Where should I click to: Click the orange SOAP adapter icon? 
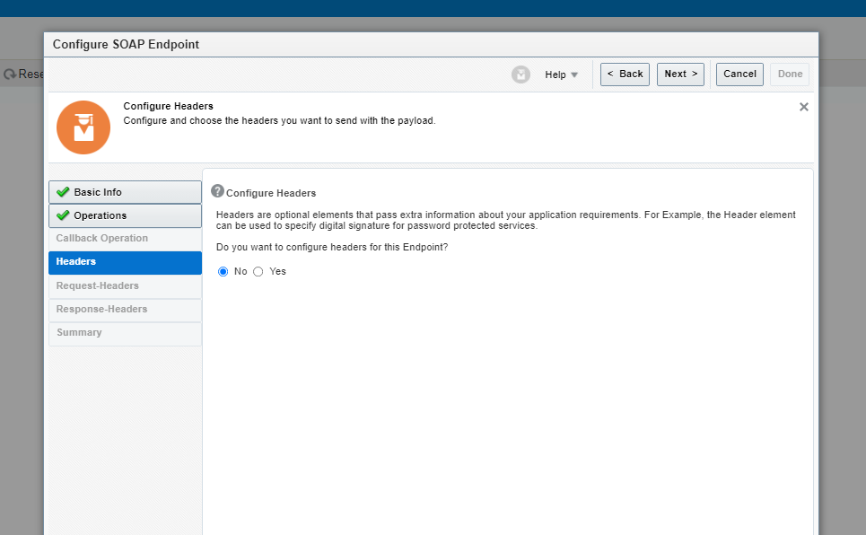(x=83, y=127)
